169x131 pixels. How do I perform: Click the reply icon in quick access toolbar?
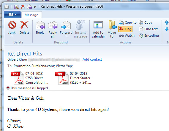tap(29, 7)
